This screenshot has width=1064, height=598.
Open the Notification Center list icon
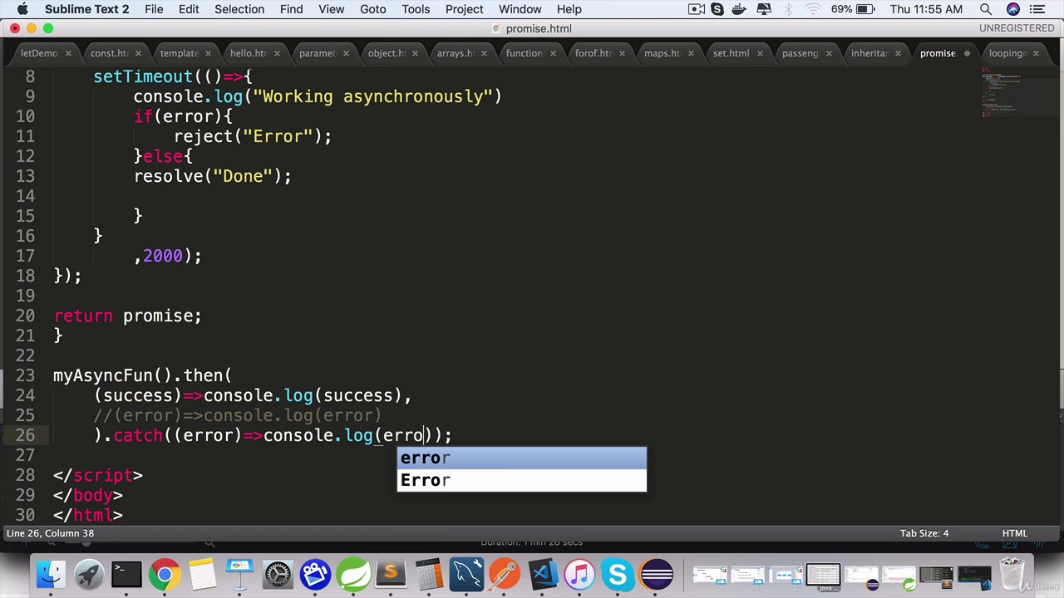pyautogui.click(x=1037, y=9)
